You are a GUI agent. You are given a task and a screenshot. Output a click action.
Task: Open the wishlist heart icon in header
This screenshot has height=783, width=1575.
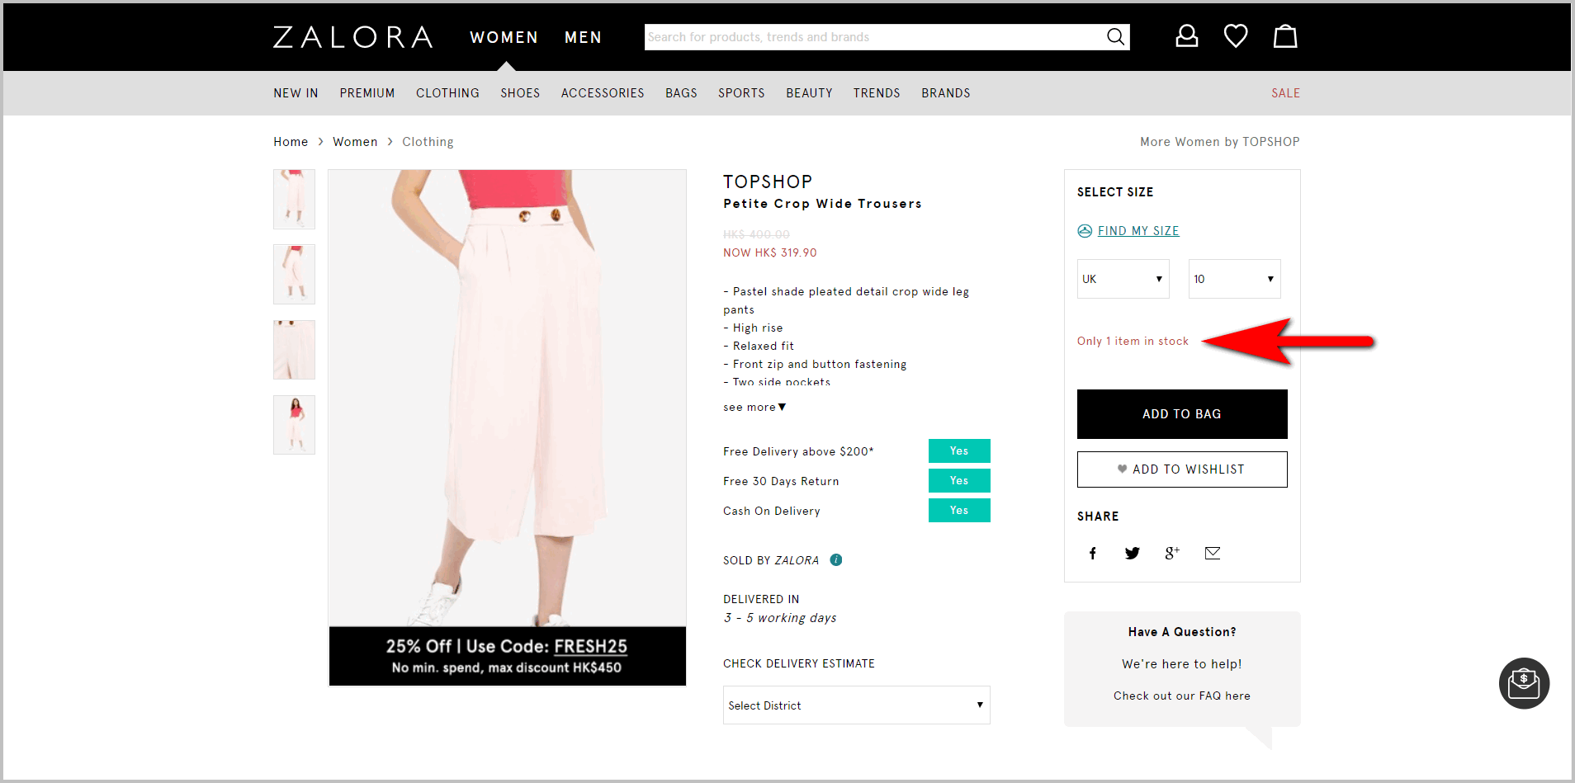[x=1236, y=35]
